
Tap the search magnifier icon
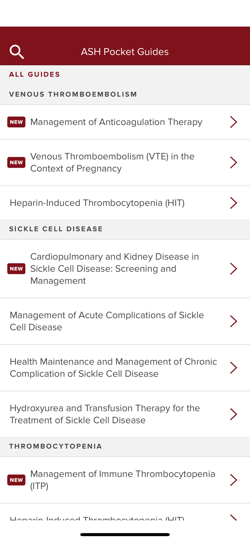17,52
